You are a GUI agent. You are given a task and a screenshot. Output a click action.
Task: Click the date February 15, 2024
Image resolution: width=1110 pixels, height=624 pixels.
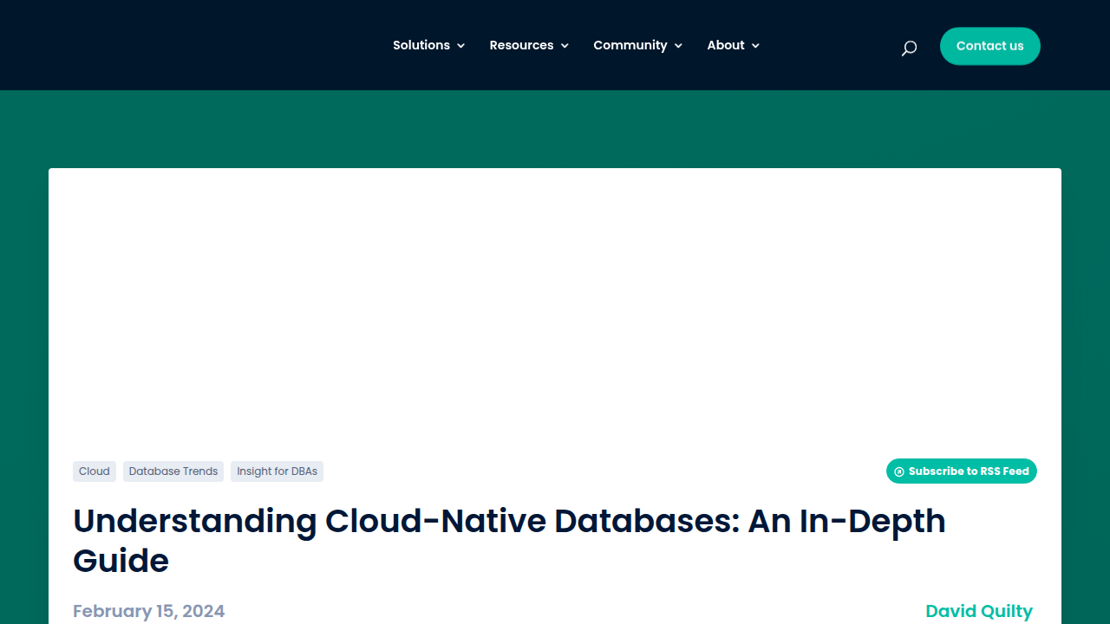149,611
